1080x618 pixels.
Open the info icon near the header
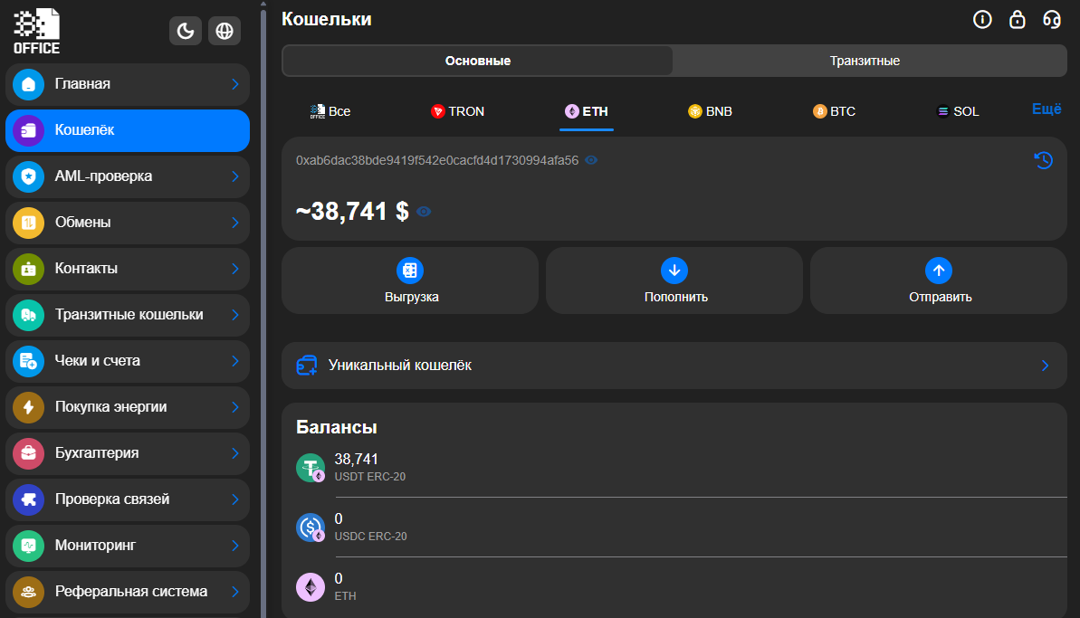[982, 18]
